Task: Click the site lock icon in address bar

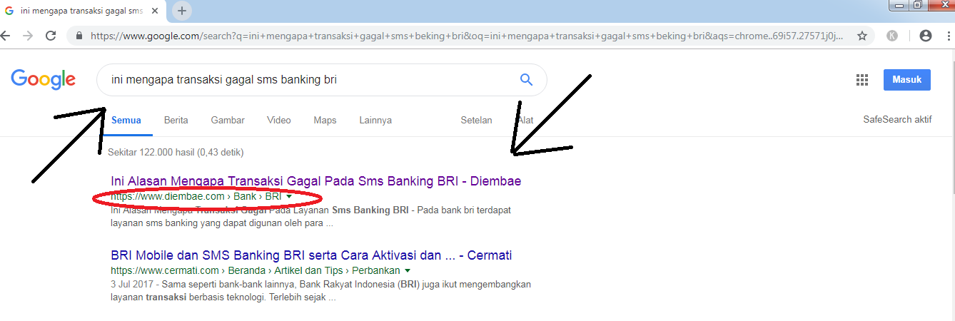Action: point(79,35)
